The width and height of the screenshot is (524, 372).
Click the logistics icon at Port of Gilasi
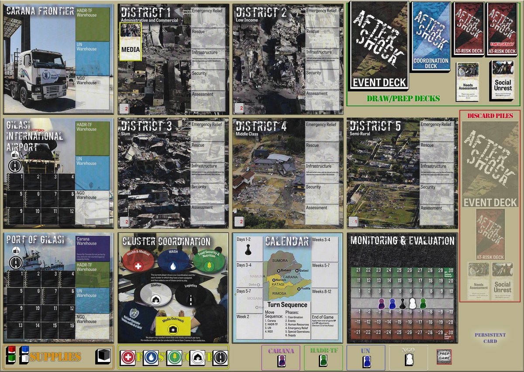[15, 262]
